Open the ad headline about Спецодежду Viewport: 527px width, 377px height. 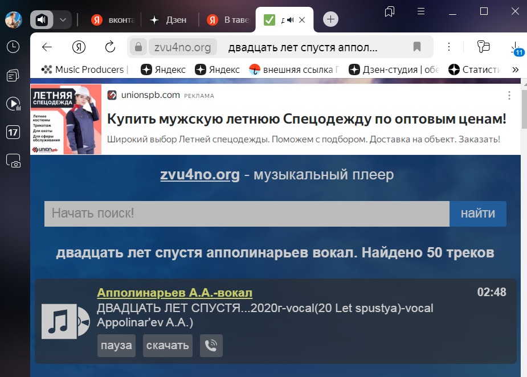pyautogui.click(x=307, y=119)
